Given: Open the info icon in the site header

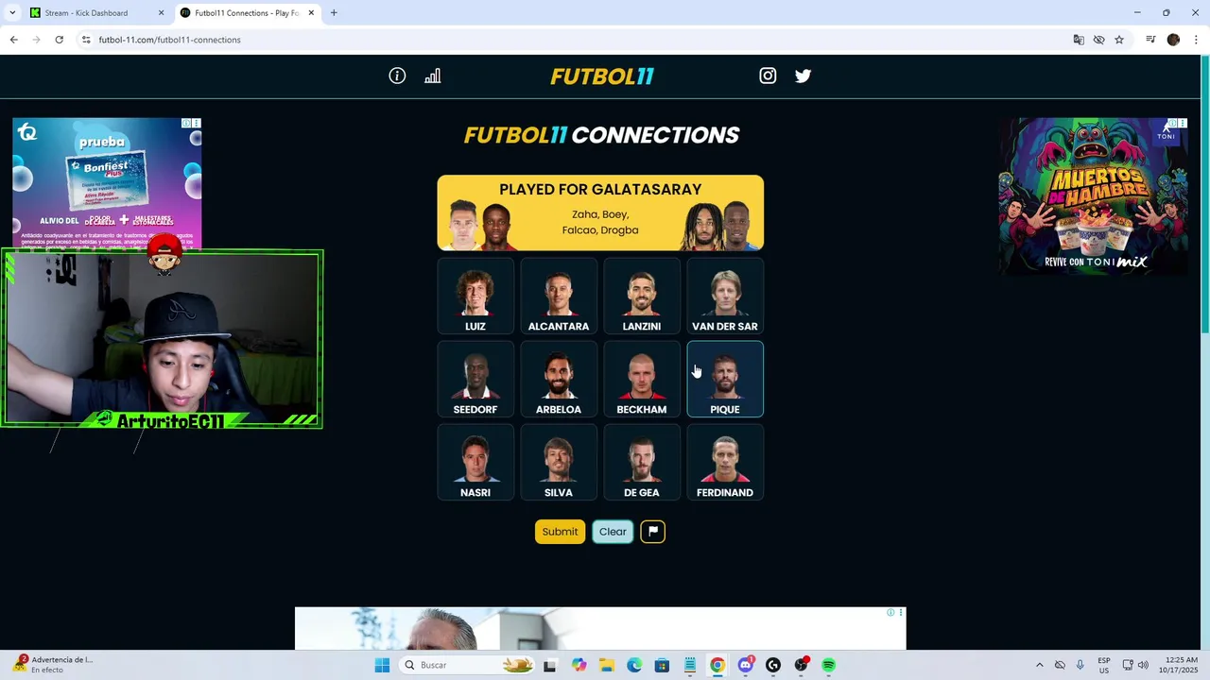Looking at the screenshot, I should pyautogui.click(x=397, y=76).
